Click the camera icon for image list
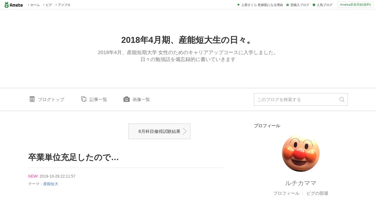 point(127,99)
